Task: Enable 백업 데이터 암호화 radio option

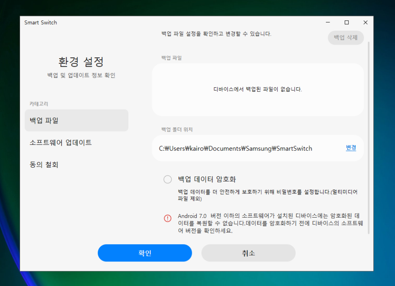Action: 168,179
